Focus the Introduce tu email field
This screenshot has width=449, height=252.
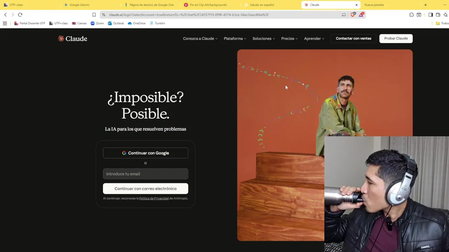[x=146, y=174]
